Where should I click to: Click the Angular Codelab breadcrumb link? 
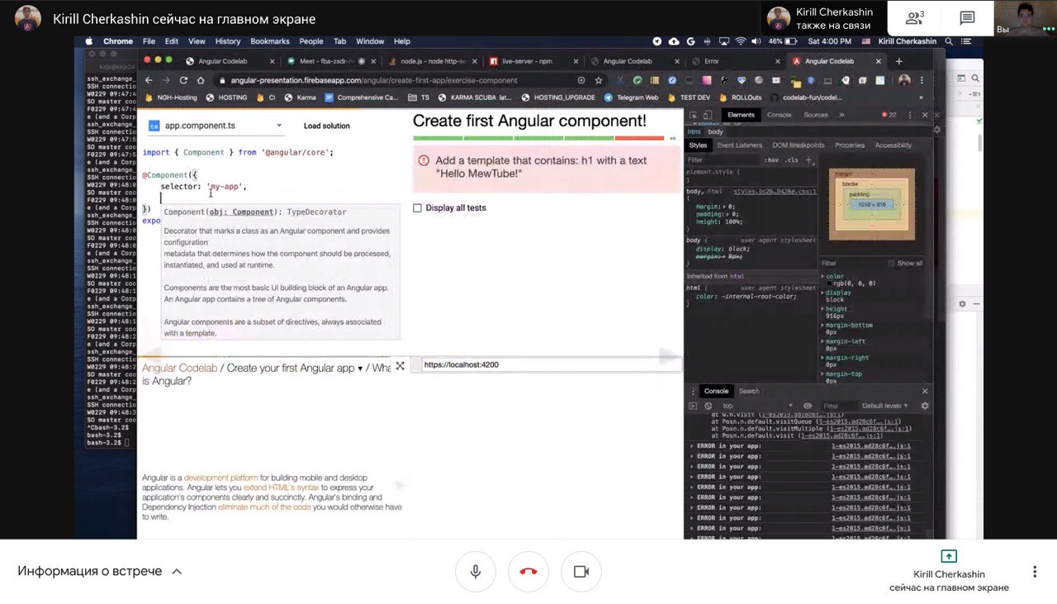tap(179, 369)
